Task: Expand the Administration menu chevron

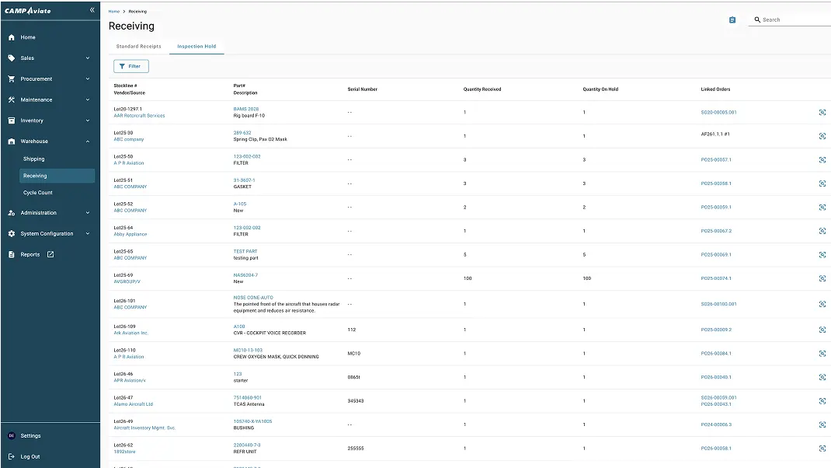Action: (x=88, y=213)
